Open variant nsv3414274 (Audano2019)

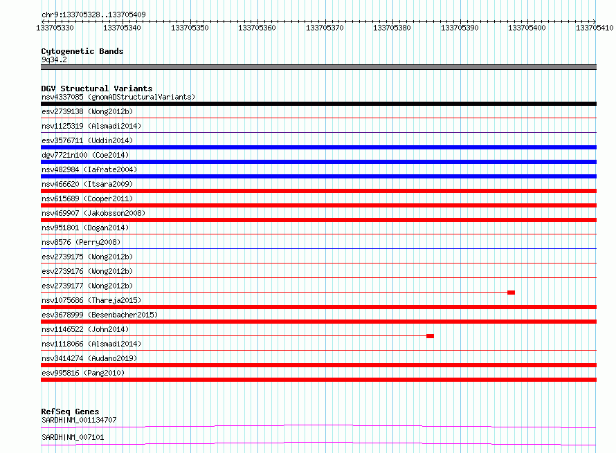(89, 358)
